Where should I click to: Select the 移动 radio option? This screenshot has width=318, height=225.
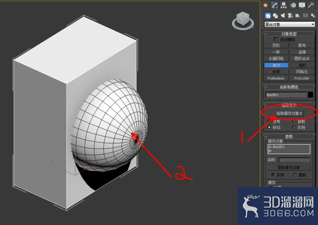click(x=269, y=127)
